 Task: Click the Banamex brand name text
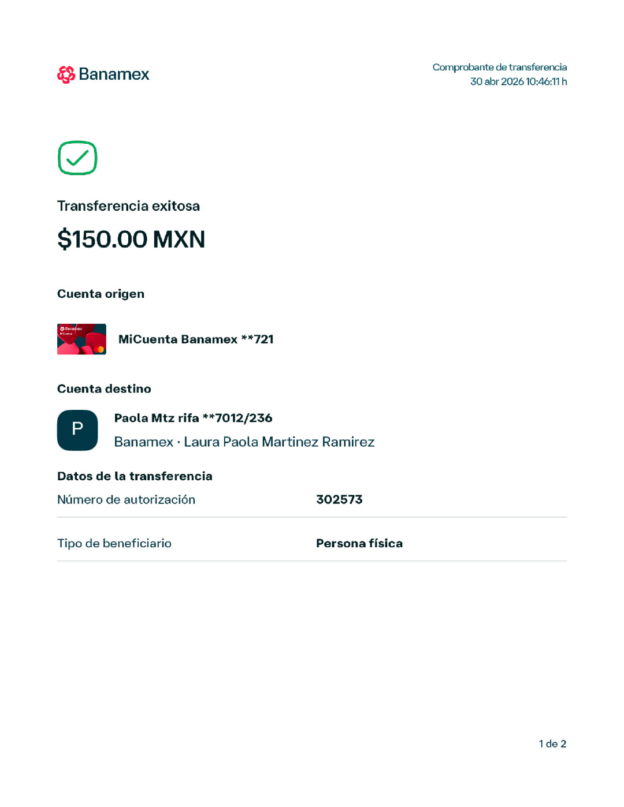(114, 74)
